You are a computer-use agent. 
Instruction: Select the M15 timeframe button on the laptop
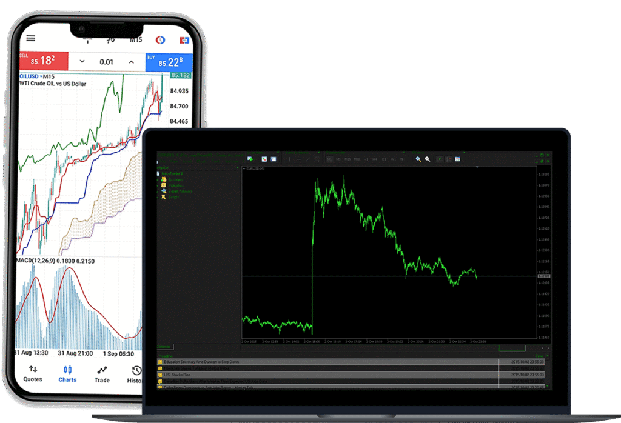click(x=347, y=159)
